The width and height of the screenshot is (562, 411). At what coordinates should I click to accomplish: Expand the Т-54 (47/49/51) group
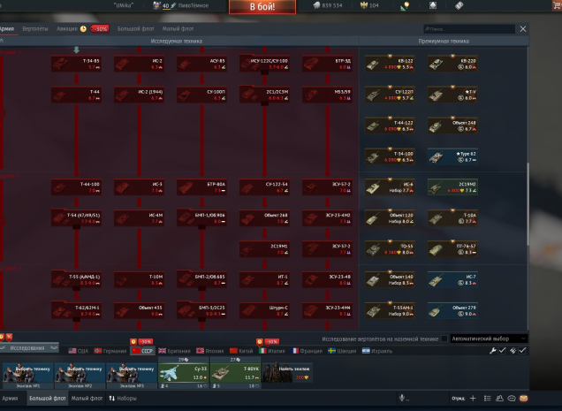click(76, 218)
